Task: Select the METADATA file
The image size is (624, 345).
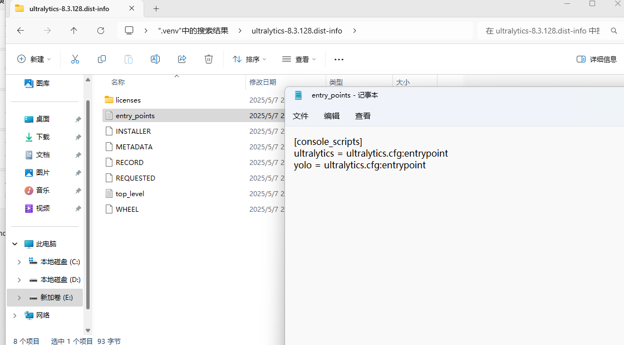Action: (x=134, y=147)
